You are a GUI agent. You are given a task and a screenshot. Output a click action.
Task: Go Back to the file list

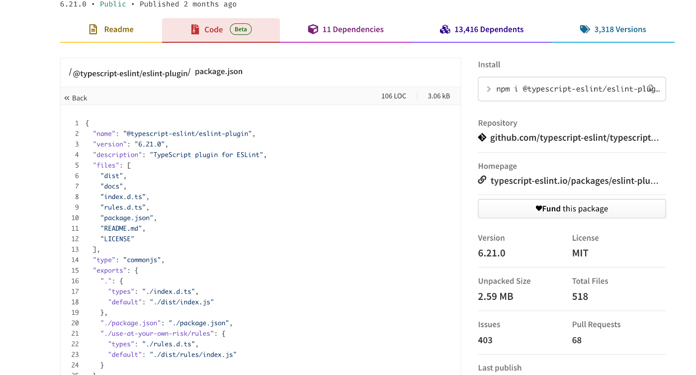[76, 98]
